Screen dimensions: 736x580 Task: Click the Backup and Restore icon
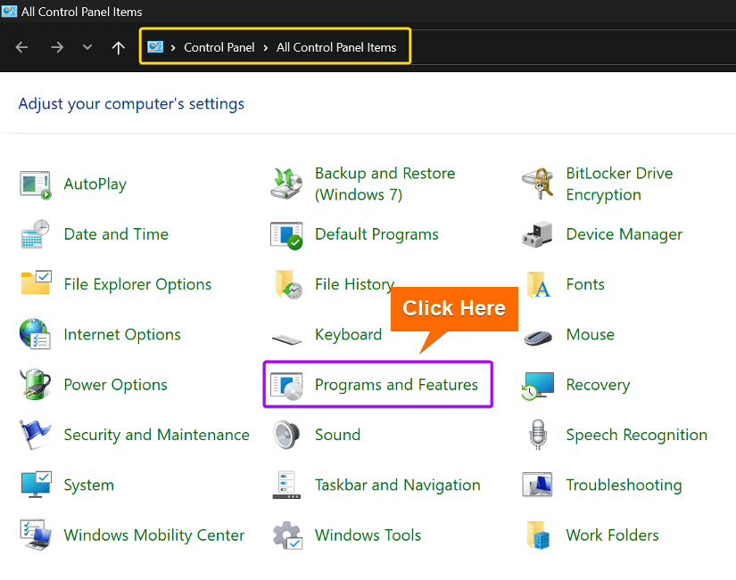(286, 184)
